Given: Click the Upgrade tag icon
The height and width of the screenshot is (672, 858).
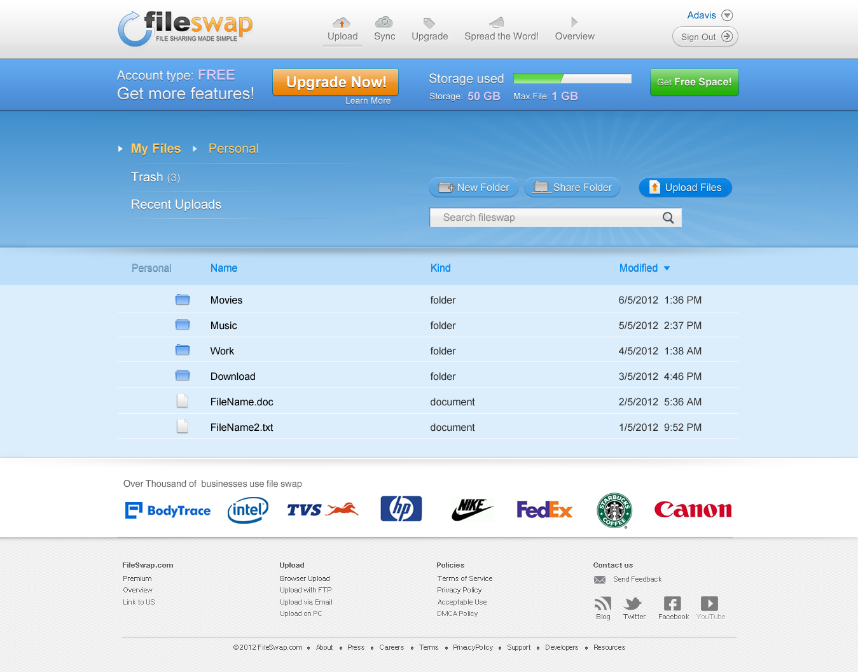Looking at the screenshot, I should [x=429, y=24].
